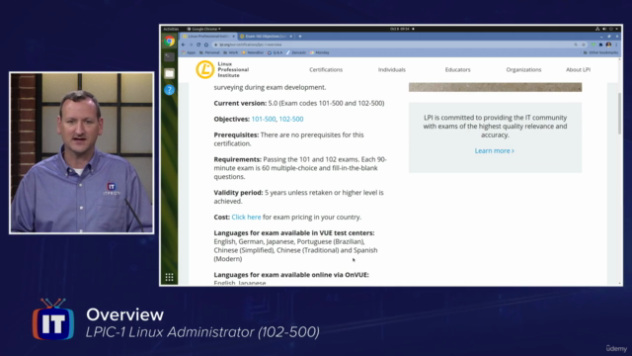Open the About LPI menu
This screenshot has height=356, width=632.
click(578, 70)
